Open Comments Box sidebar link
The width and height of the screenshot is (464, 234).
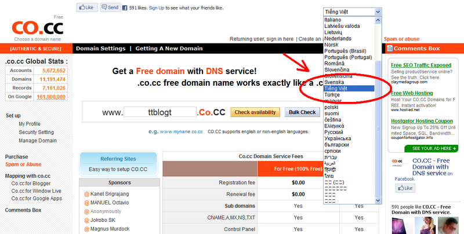click(23, 210)
